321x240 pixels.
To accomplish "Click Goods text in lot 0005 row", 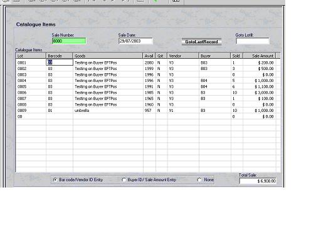I will click(x=96, y=86).
